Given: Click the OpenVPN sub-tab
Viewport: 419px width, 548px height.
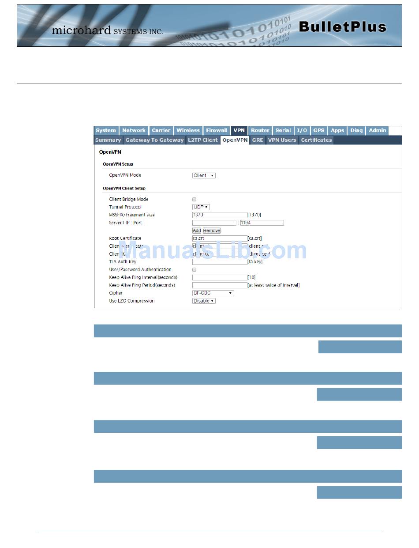Looking at the screenshot, I should point(235,140).
